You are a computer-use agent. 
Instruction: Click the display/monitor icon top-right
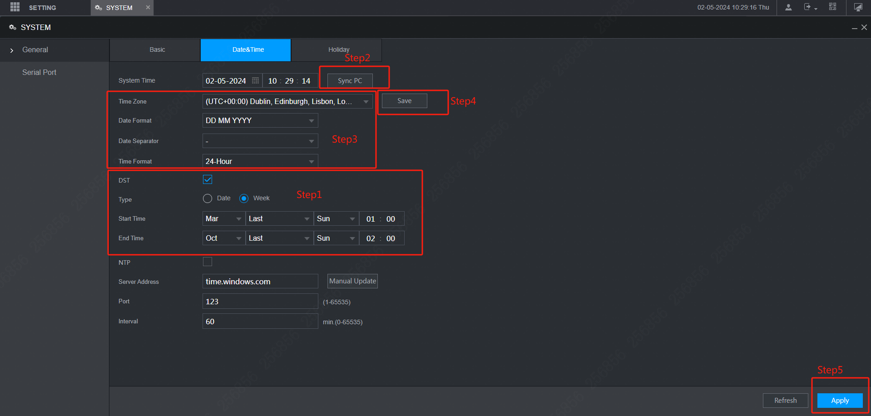pyautogui.click(x=858, y=7)
